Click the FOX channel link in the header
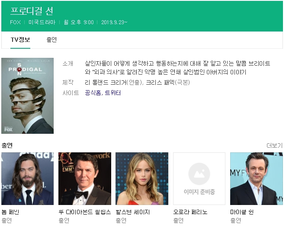 [15, 22]
